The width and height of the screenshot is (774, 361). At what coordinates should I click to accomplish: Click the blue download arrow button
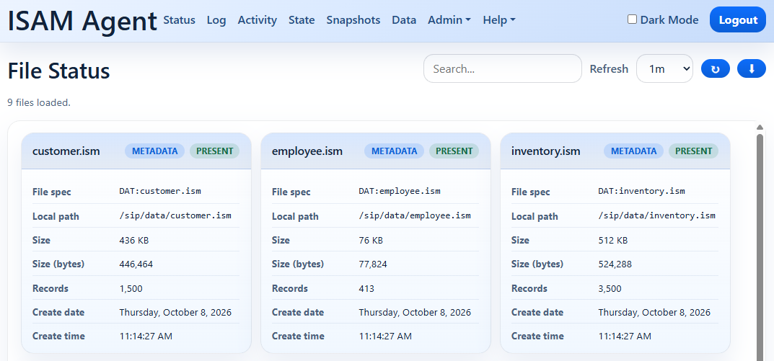752,68
